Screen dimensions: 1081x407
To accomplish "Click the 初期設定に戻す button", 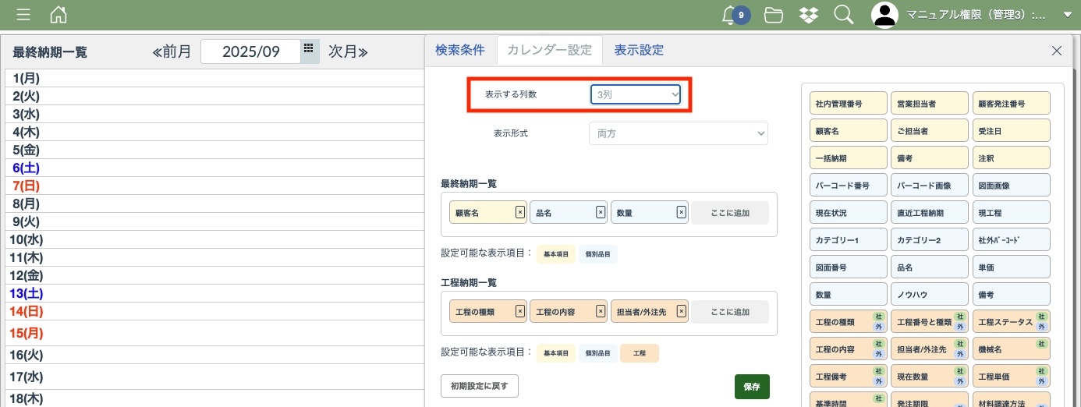I will pyautogui.click(x=480, y=386).
